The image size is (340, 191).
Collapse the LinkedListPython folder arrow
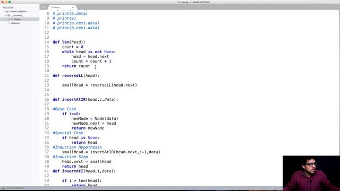(4, 12)
